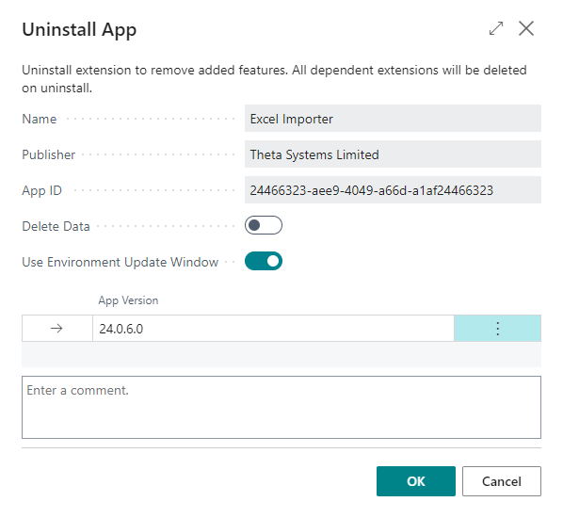This screenshot has height=518, width=563.
Task: Focus the Enter a comment text box
Action: 281,407
